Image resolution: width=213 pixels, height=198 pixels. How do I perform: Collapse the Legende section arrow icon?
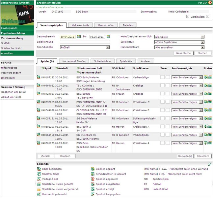(x=209, y=164)
